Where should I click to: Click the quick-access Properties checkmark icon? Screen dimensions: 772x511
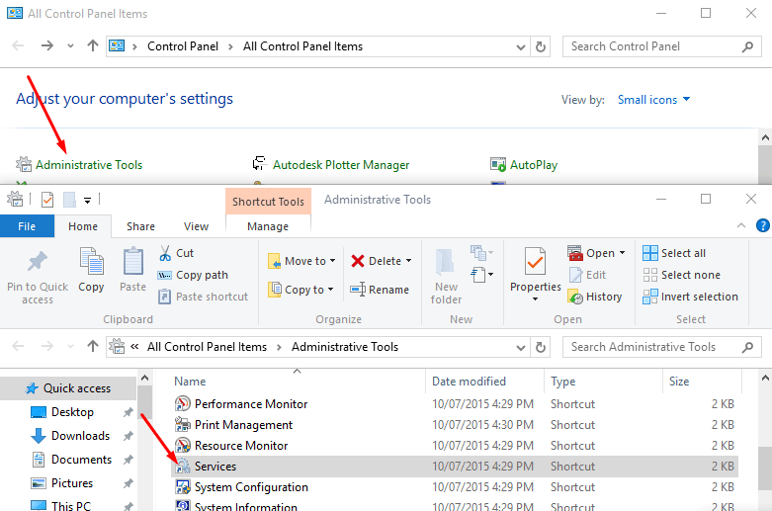tap(47, 200)
